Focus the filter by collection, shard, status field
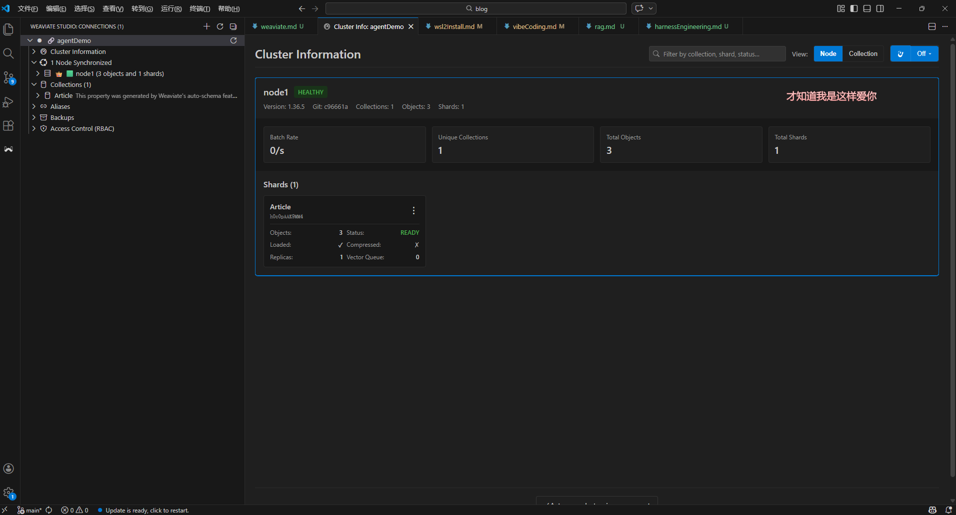This screenshot has width=956, height=515. [717, 54]
